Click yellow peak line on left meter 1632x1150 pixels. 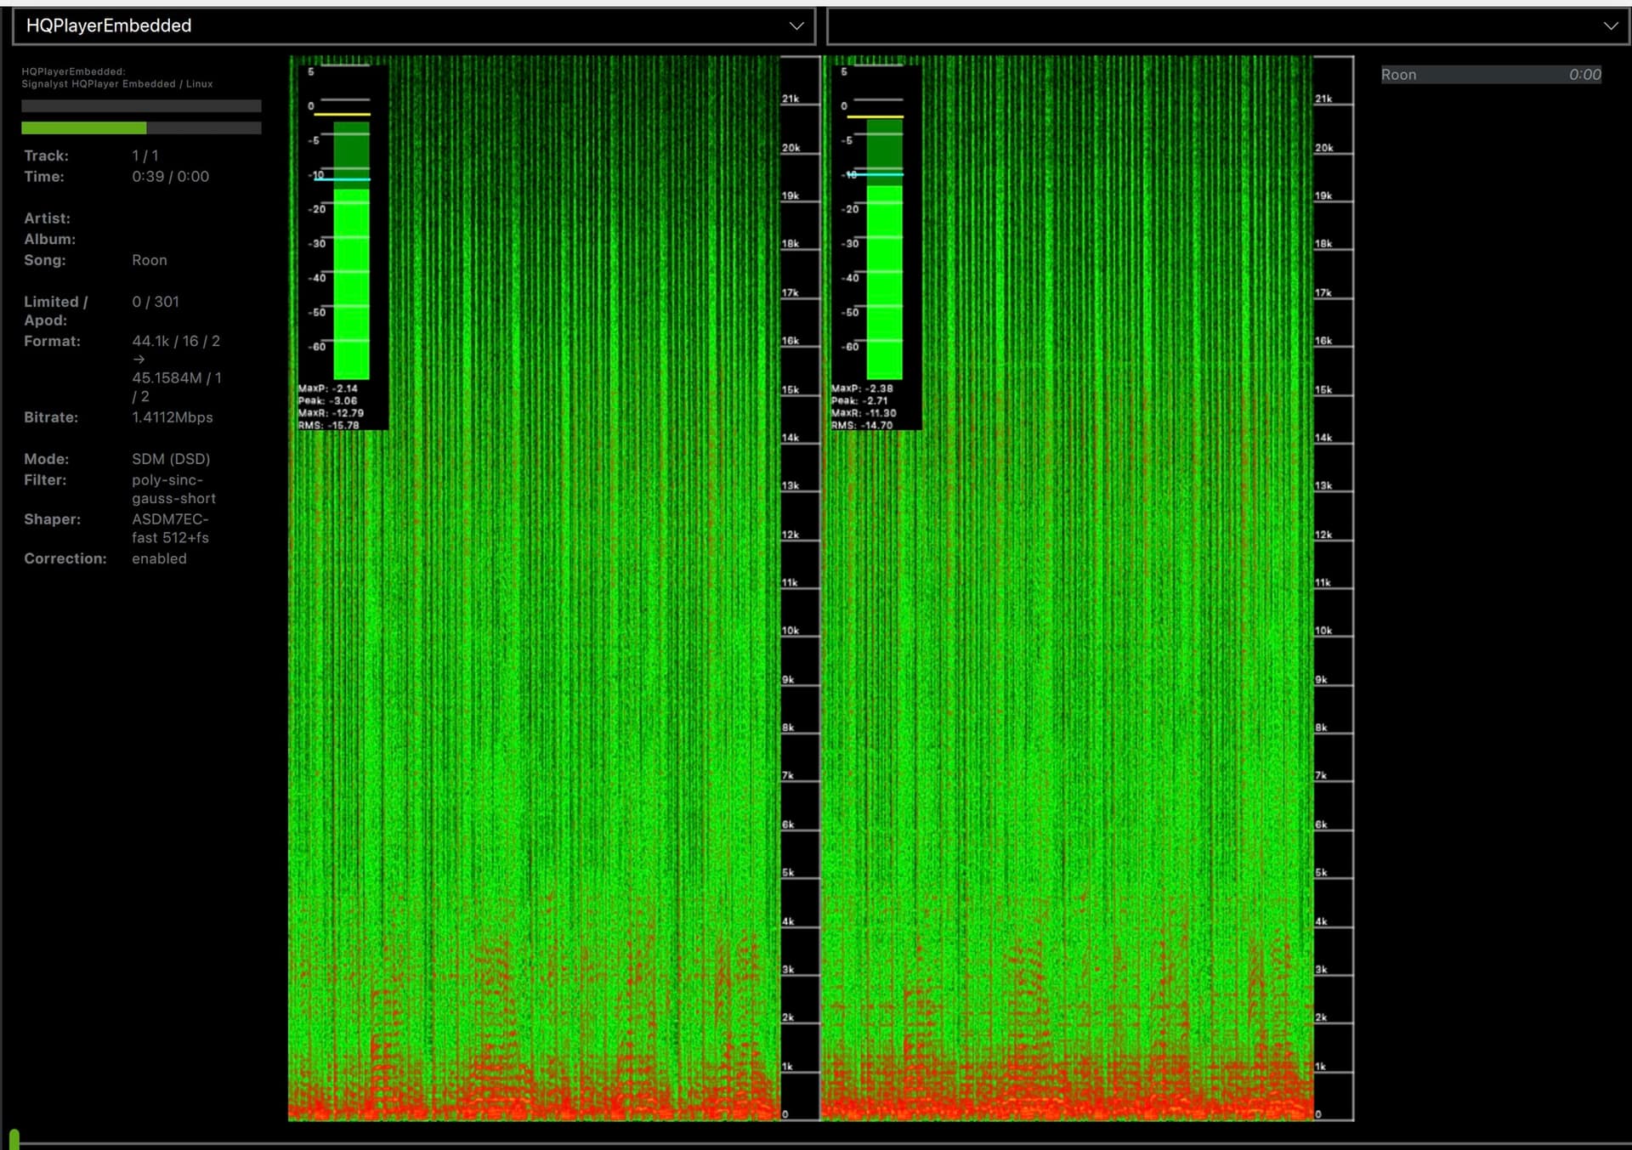(x=343, y=114)
